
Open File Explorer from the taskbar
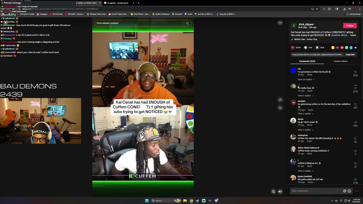pyautogui.click(x=185, y=201)
